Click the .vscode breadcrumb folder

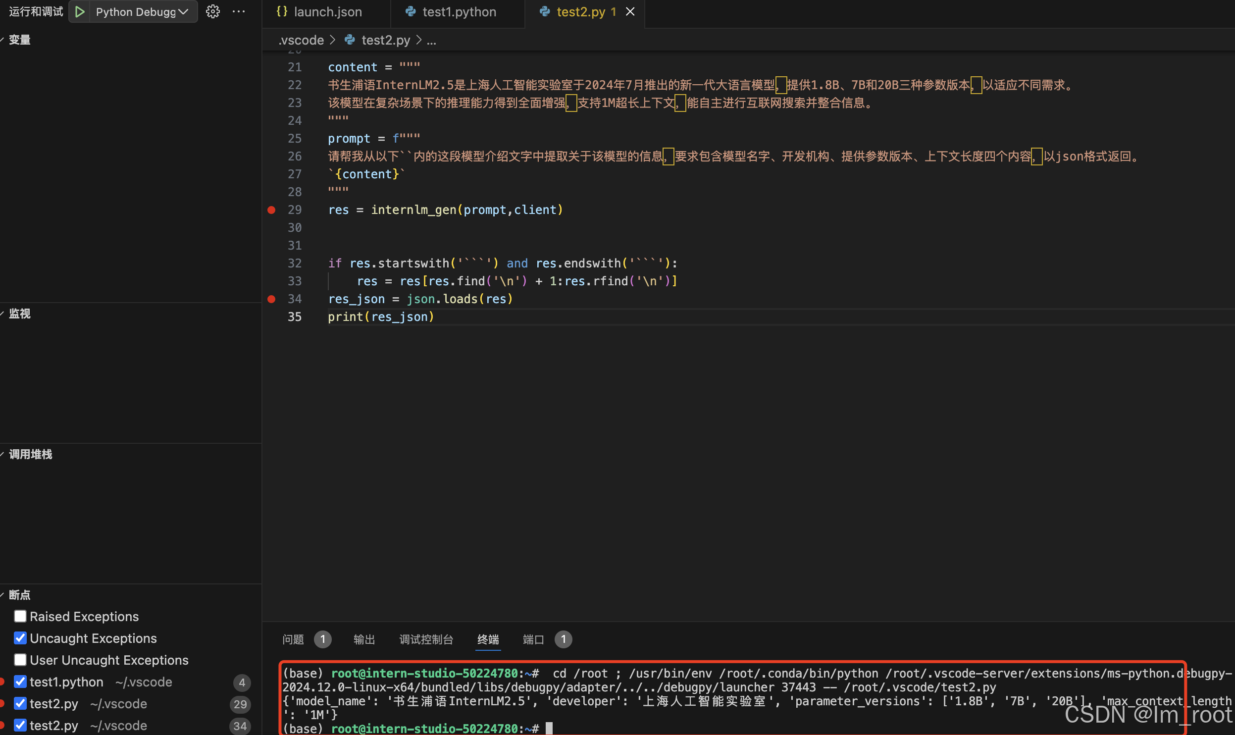302,40
